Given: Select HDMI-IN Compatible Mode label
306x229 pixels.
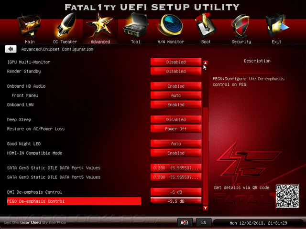Looking at the screenshot, I should coord(34,153).
